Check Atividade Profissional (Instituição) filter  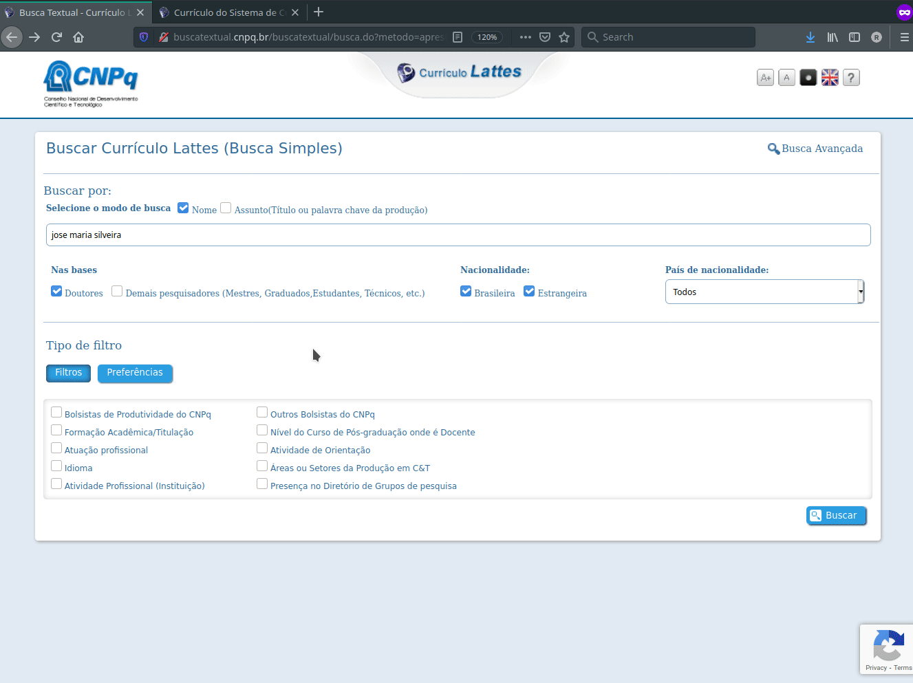click(x=56, y=484)
